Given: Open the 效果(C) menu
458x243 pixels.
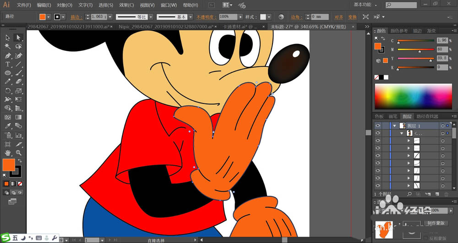Looking at the screenshot, I should [126, 5].
